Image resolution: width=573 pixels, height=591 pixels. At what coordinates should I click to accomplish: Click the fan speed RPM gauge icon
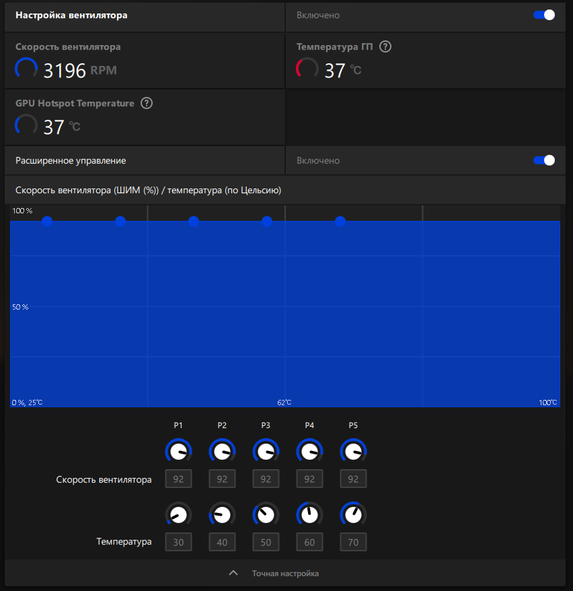(26, 69)
